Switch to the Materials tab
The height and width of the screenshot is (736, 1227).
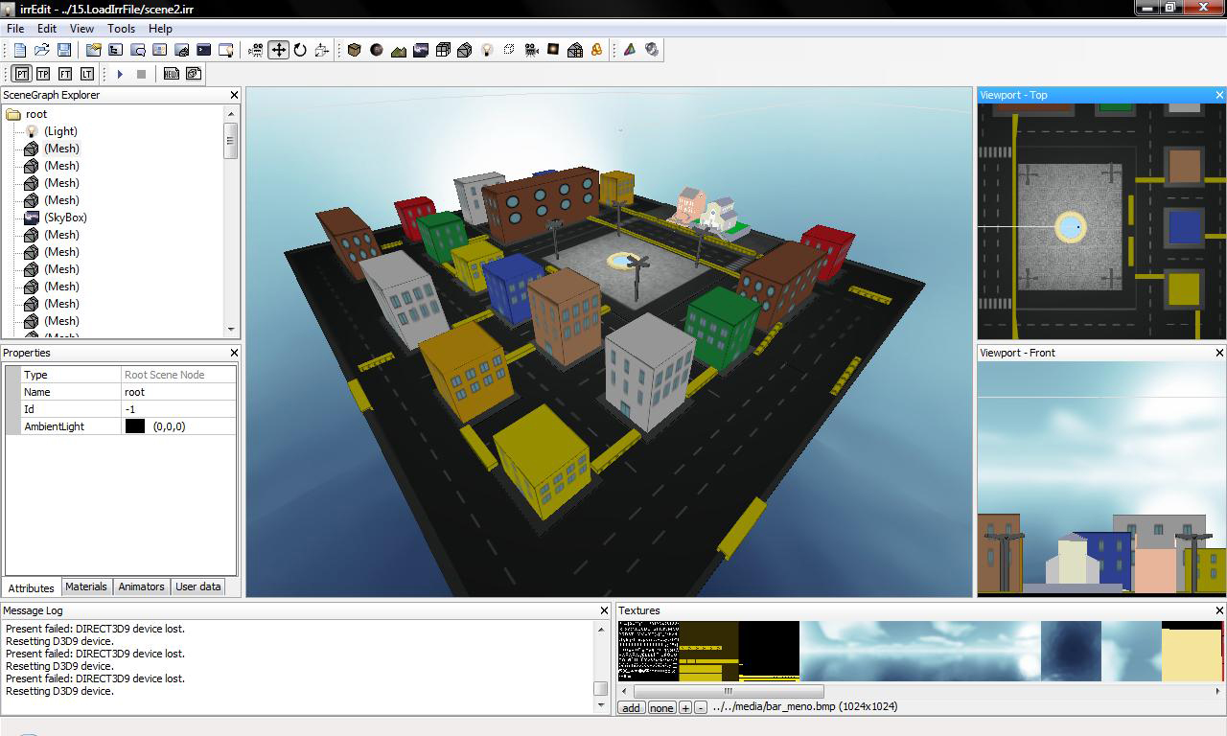click(x=86, y=586)
